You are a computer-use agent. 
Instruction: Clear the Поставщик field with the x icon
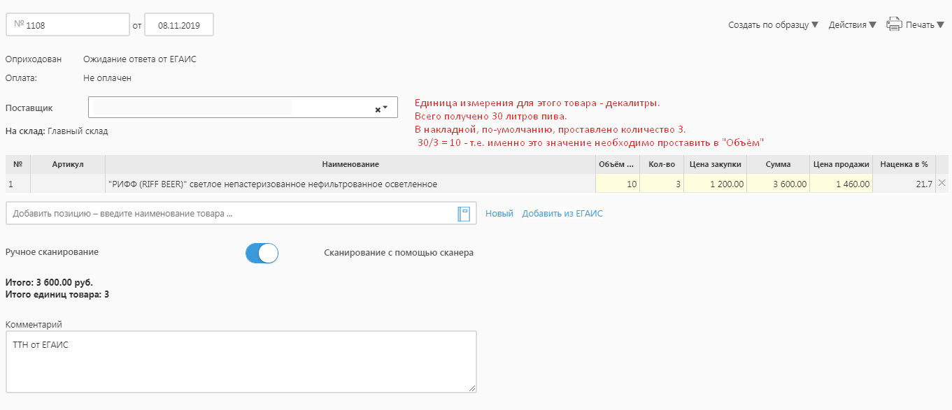pos(378,109)
